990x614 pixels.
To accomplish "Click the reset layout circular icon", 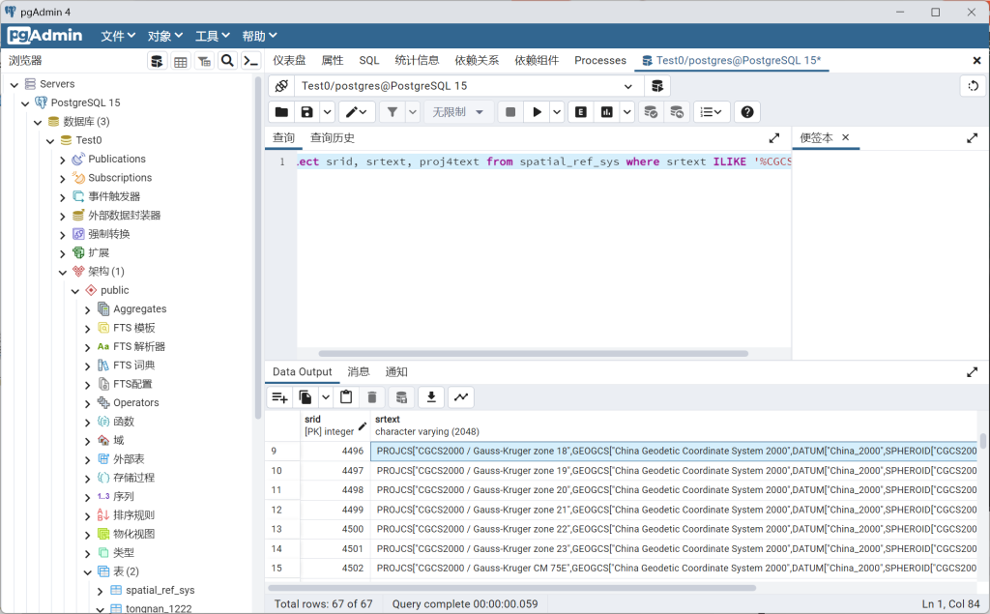I will click(973, 86).
